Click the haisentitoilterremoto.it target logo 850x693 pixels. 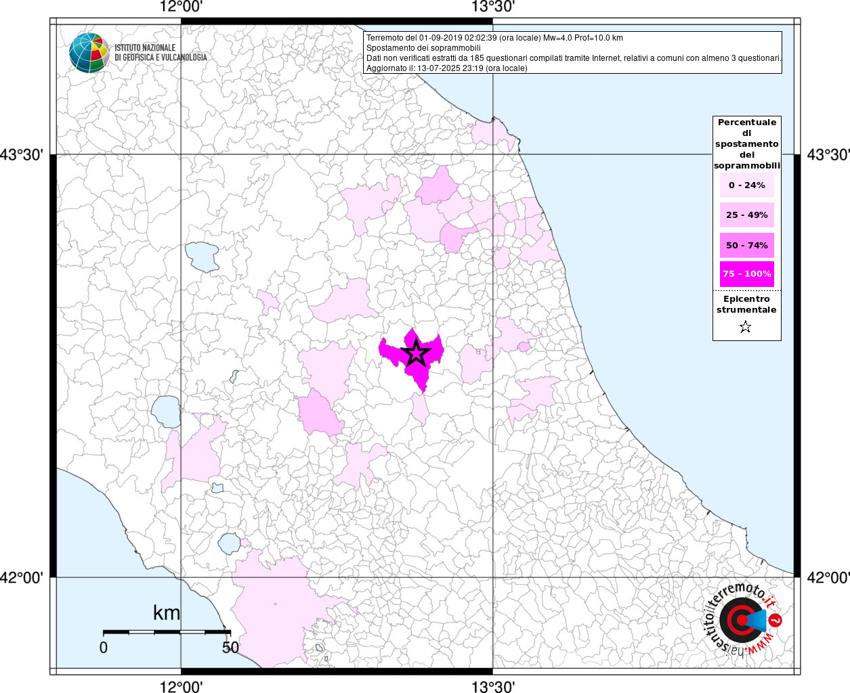[x=742, y=620]
